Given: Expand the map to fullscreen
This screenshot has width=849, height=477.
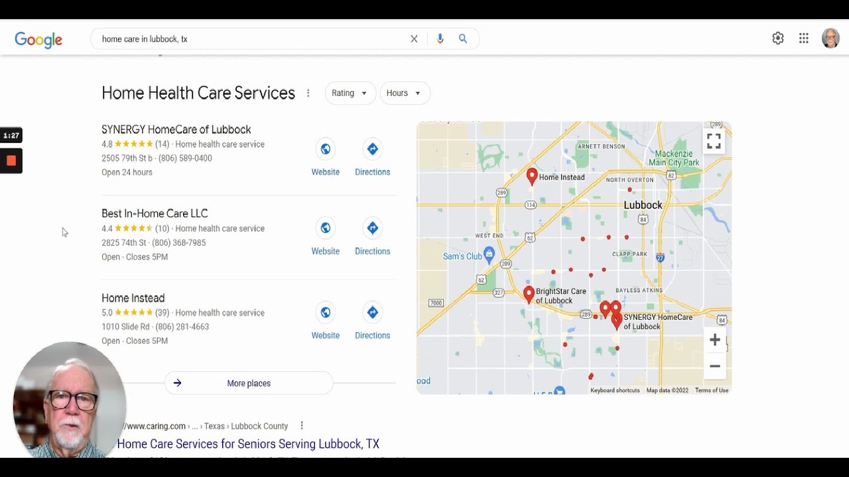Looking at the screenshot, I should point(714,141).
